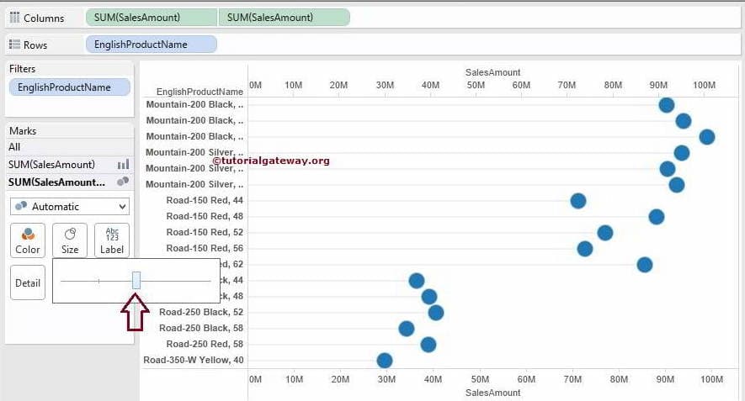Select first SUM(SalesAmount) pill in Columns
Screen dimensions: 745x401
tap(151, 18)
